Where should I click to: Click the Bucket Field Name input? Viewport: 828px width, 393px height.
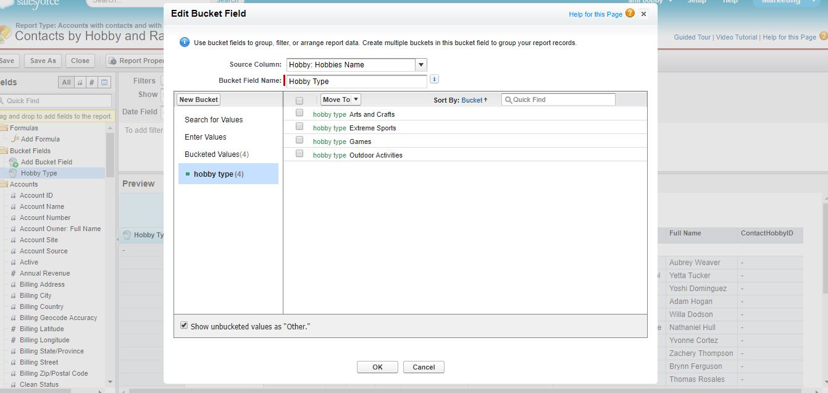click(x=356, y=82)
